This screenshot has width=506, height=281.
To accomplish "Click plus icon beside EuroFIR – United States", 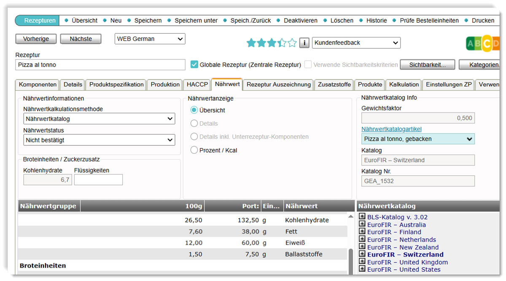I will coord(362,269).
